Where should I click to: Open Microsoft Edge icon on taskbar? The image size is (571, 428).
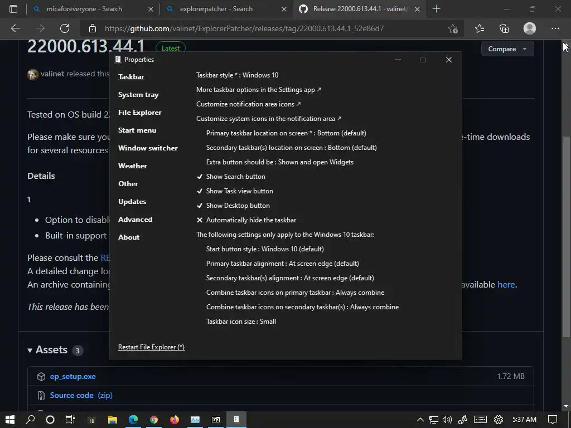pyautogui.click(x=133, y=420)
